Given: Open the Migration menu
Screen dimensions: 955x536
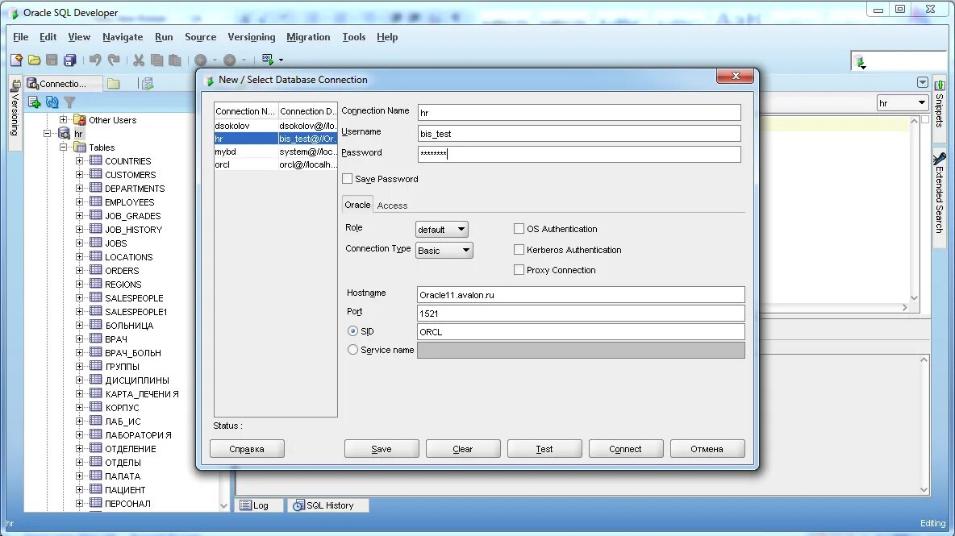Looking at the screenshot, I should (308, 37).
